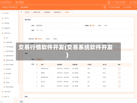Click the 15mm bite value cell

coord(104,77)
